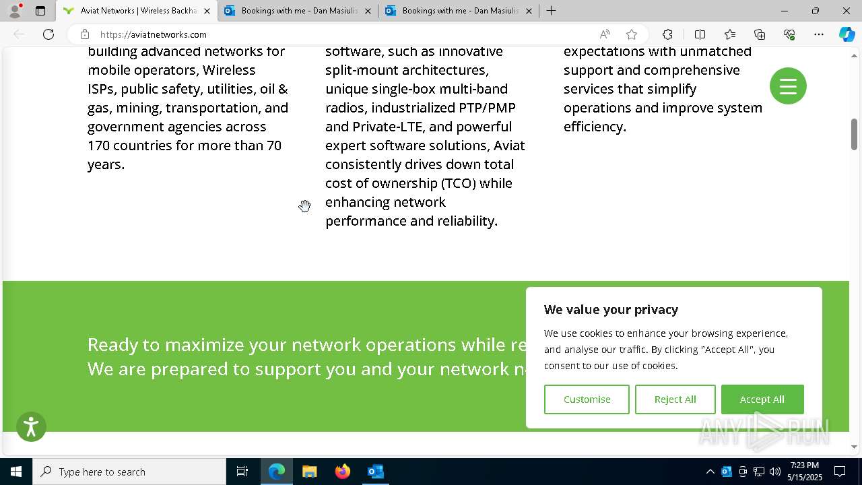Launch Firefox from the taskbar
The width and height of the screenshot is (862, 485).
343,472
